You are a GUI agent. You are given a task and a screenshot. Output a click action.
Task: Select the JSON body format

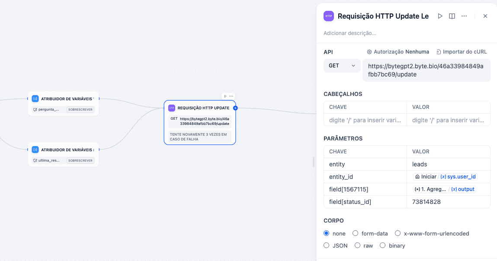(x=326, y=245)
